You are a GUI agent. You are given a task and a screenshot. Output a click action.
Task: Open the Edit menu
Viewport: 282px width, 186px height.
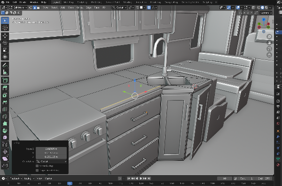pyautogui.click(x=15, y=2)
